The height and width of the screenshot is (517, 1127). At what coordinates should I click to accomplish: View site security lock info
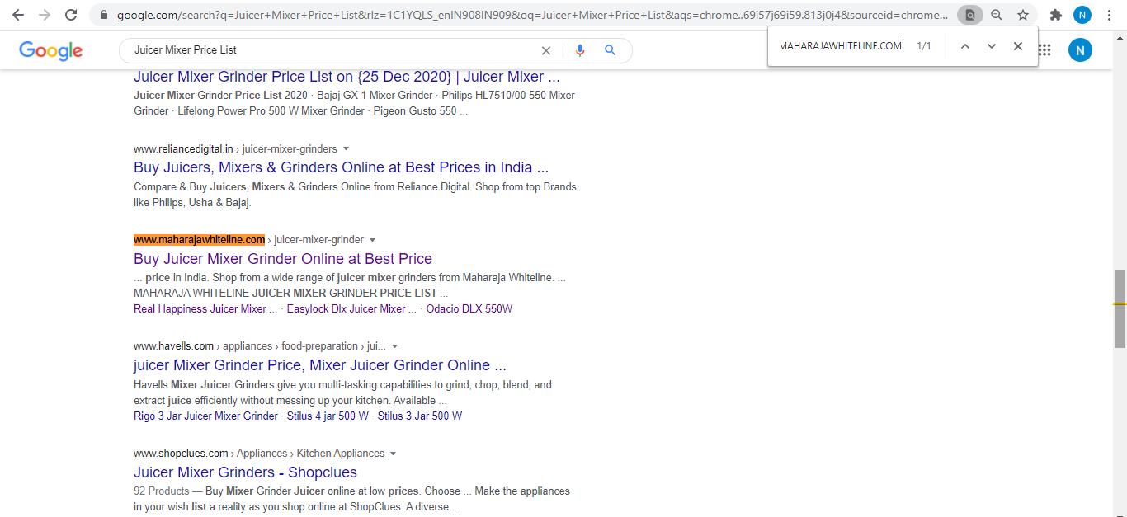click(x=103, y=15)
